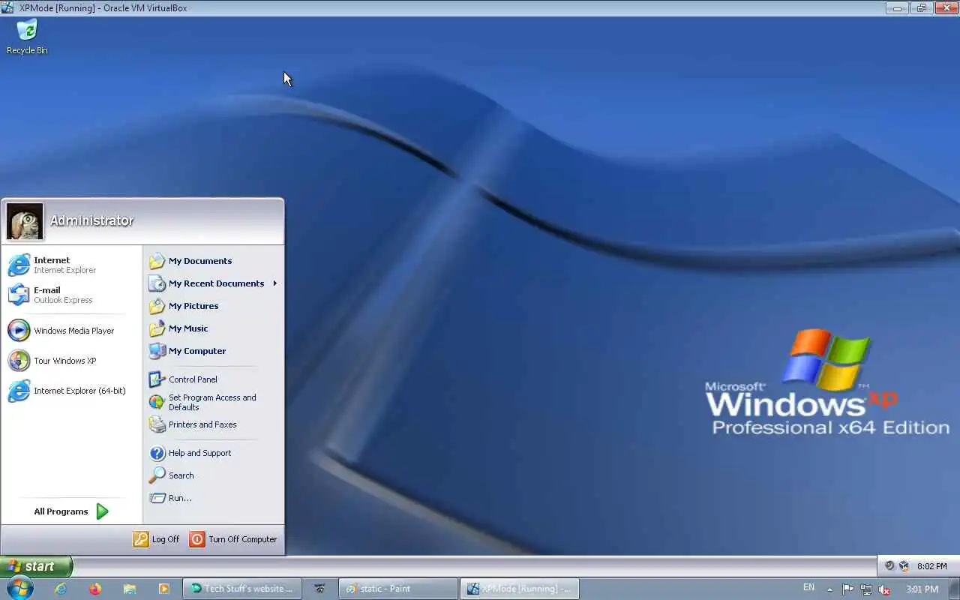Click the Log Off button
This screenshot has height=600, width=960.
point(156,539)
